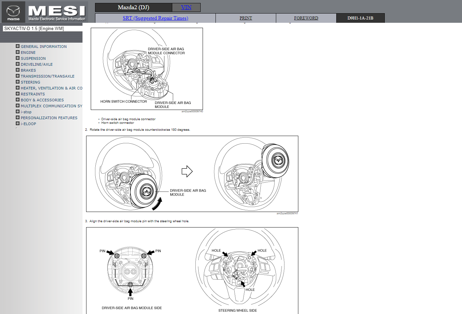Click plus icon next to STEERING
Screen dimensions: 462x314
coord(18,82)
